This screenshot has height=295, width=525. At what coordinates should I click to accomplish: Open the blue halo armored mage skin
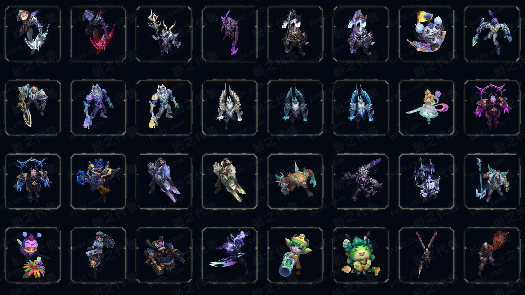pyautogui.click(x=33, y=181)
